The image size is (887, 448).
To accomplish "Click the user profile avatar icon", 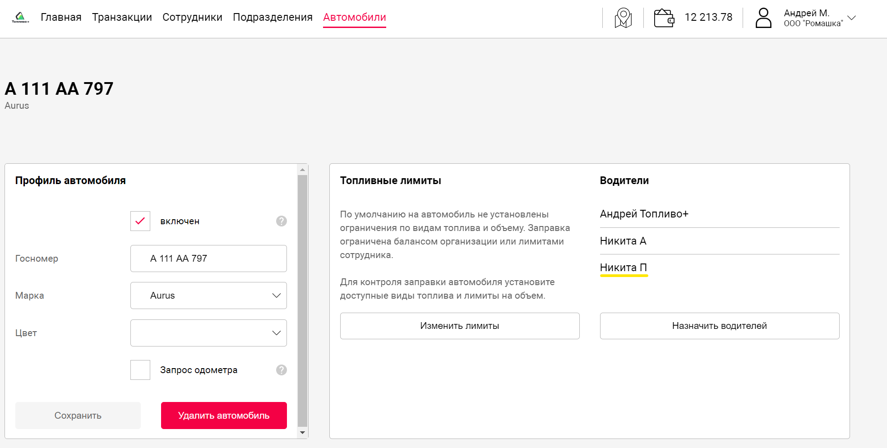I will 763,18.
